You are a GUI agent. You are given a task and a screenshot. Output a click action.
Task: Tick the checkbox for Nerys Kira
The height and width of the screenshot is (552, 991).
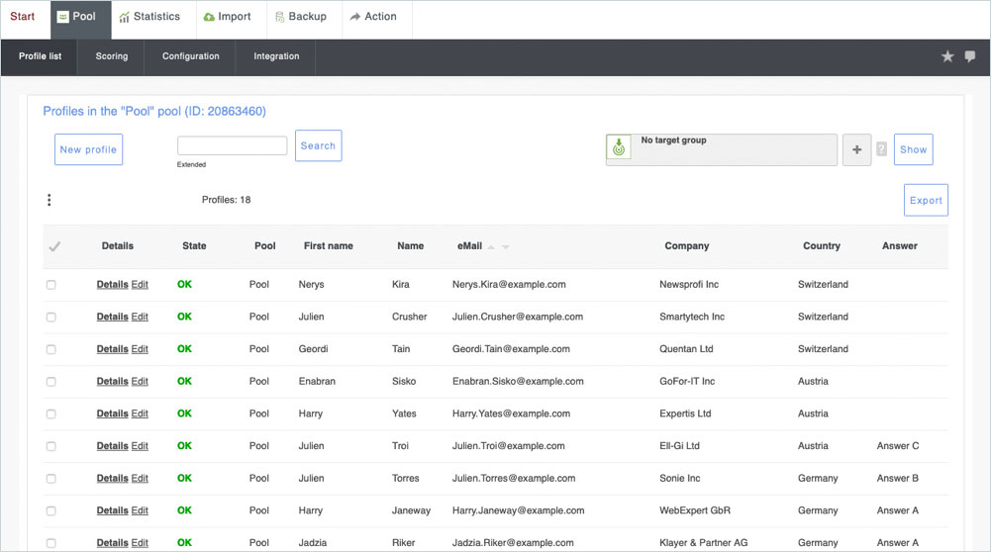coord(51,285)
